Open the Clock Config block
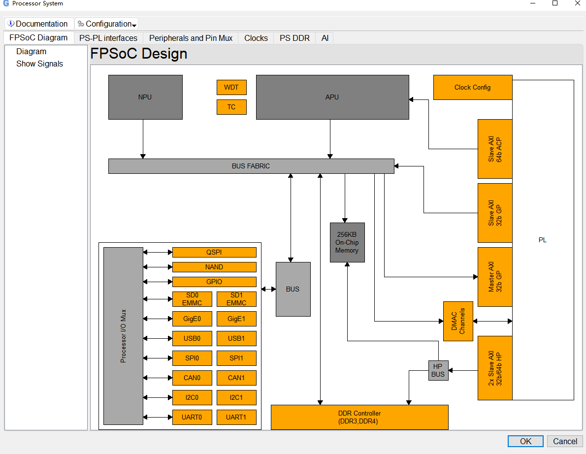The image size is (586, 454). point(473,88)
